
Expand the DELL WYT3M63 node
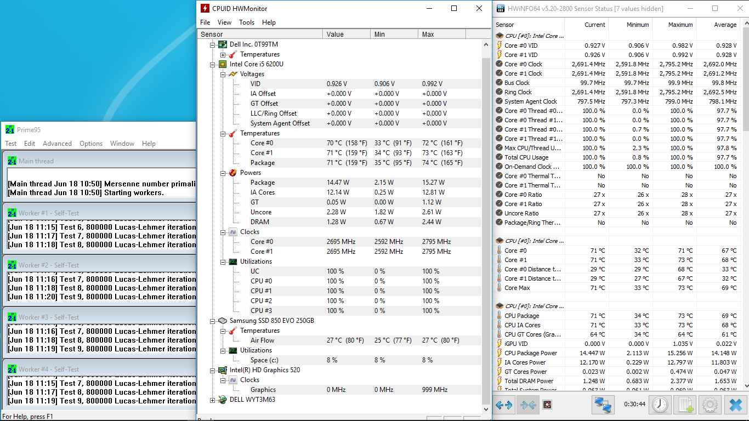(x=213, y=400)
